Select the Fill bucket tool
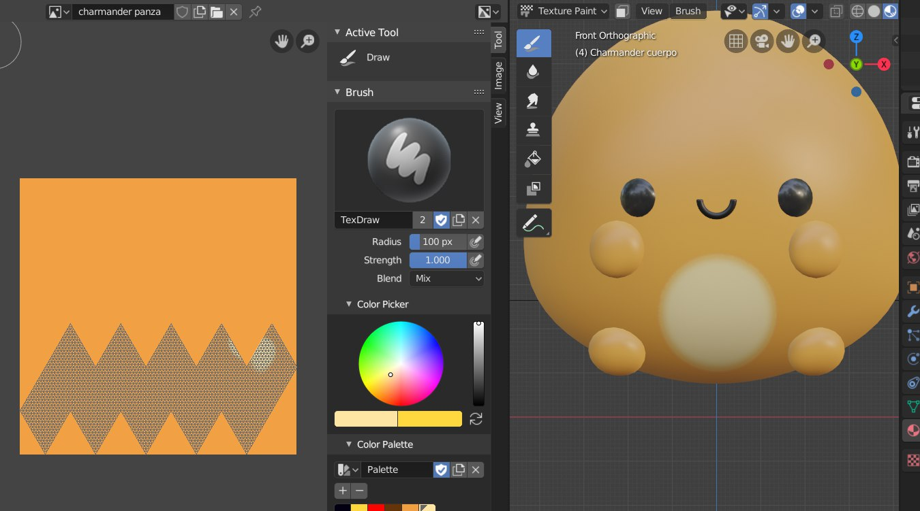This screenshot has width=920, height=511. click(x=534, y=160)
